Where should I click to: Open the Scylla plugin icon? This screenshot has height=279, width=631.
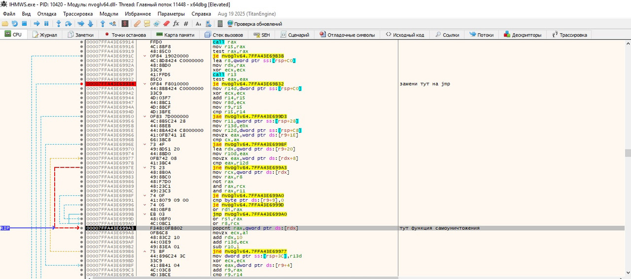pyautogui.click(x=125, y=24)
